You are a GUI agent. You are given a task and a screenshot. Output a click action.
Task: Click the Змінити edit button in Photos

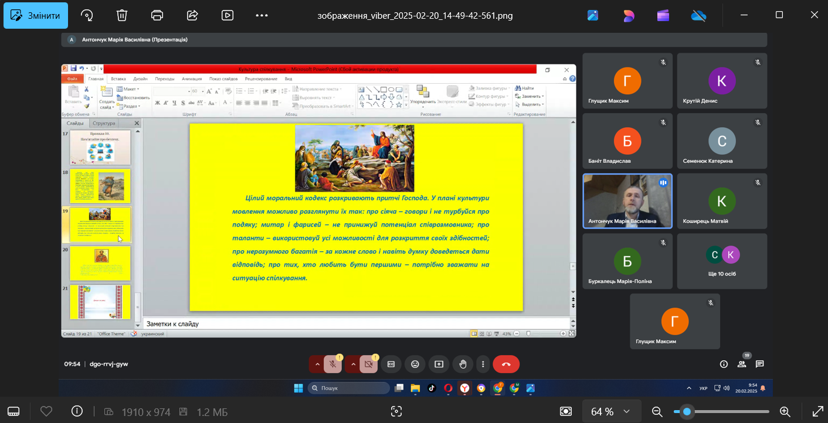click(x=36, y=16)
